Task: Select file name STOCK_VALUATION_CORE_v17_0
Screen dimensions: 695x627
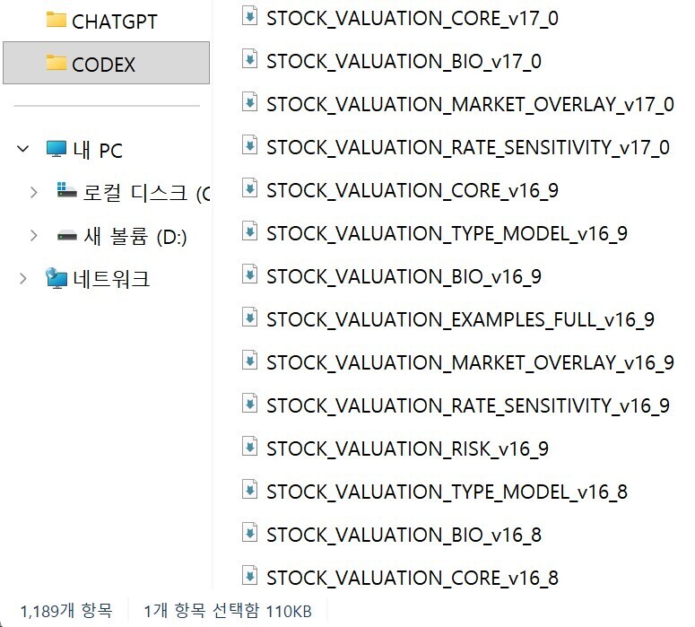Action: (413, 19)
